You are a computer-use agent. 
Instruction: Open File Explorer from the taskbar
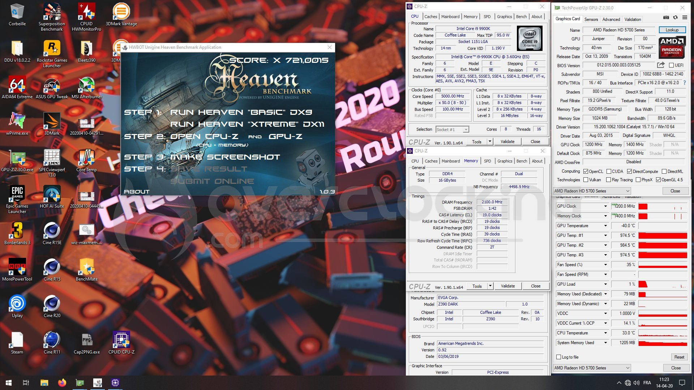tap(44, 382)
